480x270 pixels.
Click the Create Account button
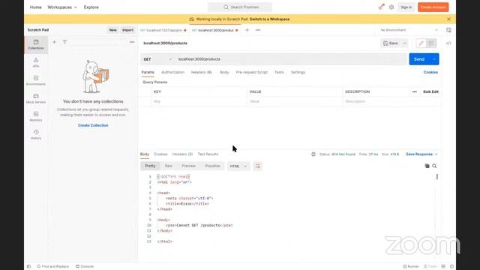coord(433,7)
